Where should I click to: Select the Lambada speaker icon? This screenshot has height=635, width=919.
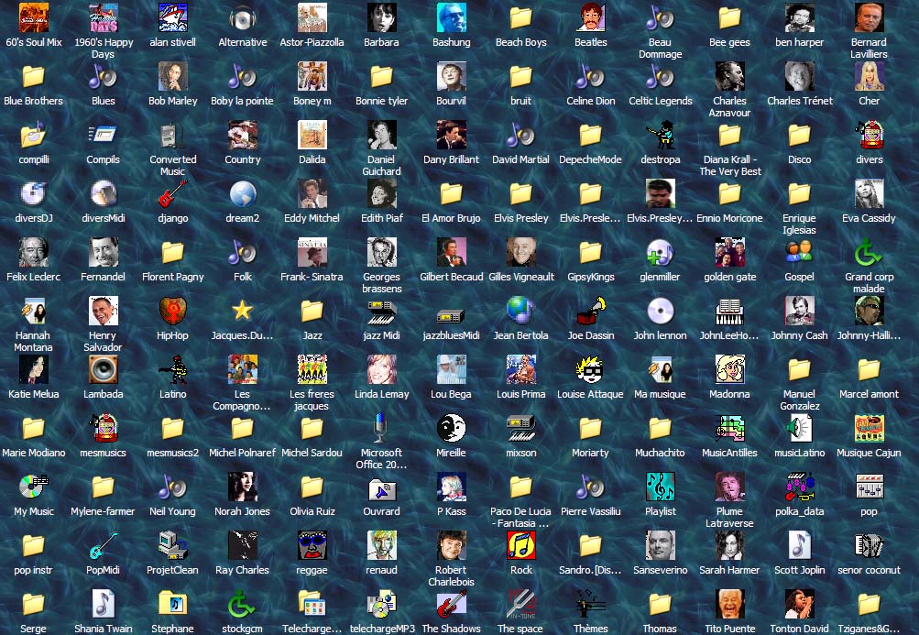[x=104, y=369]
